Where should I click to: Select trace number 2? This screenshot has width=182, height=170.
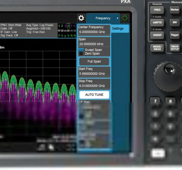62,26
